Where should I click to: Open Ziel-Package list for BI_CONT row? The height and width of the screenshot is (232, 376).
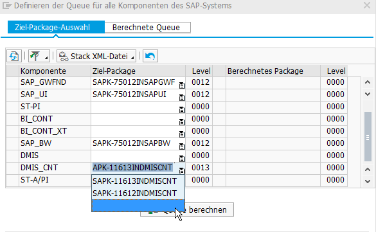(182, 122)
